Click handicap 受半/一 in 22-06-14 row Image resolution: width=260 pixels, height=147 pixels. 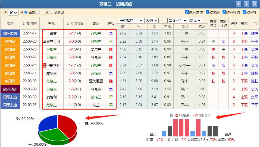tap(185, 65)
